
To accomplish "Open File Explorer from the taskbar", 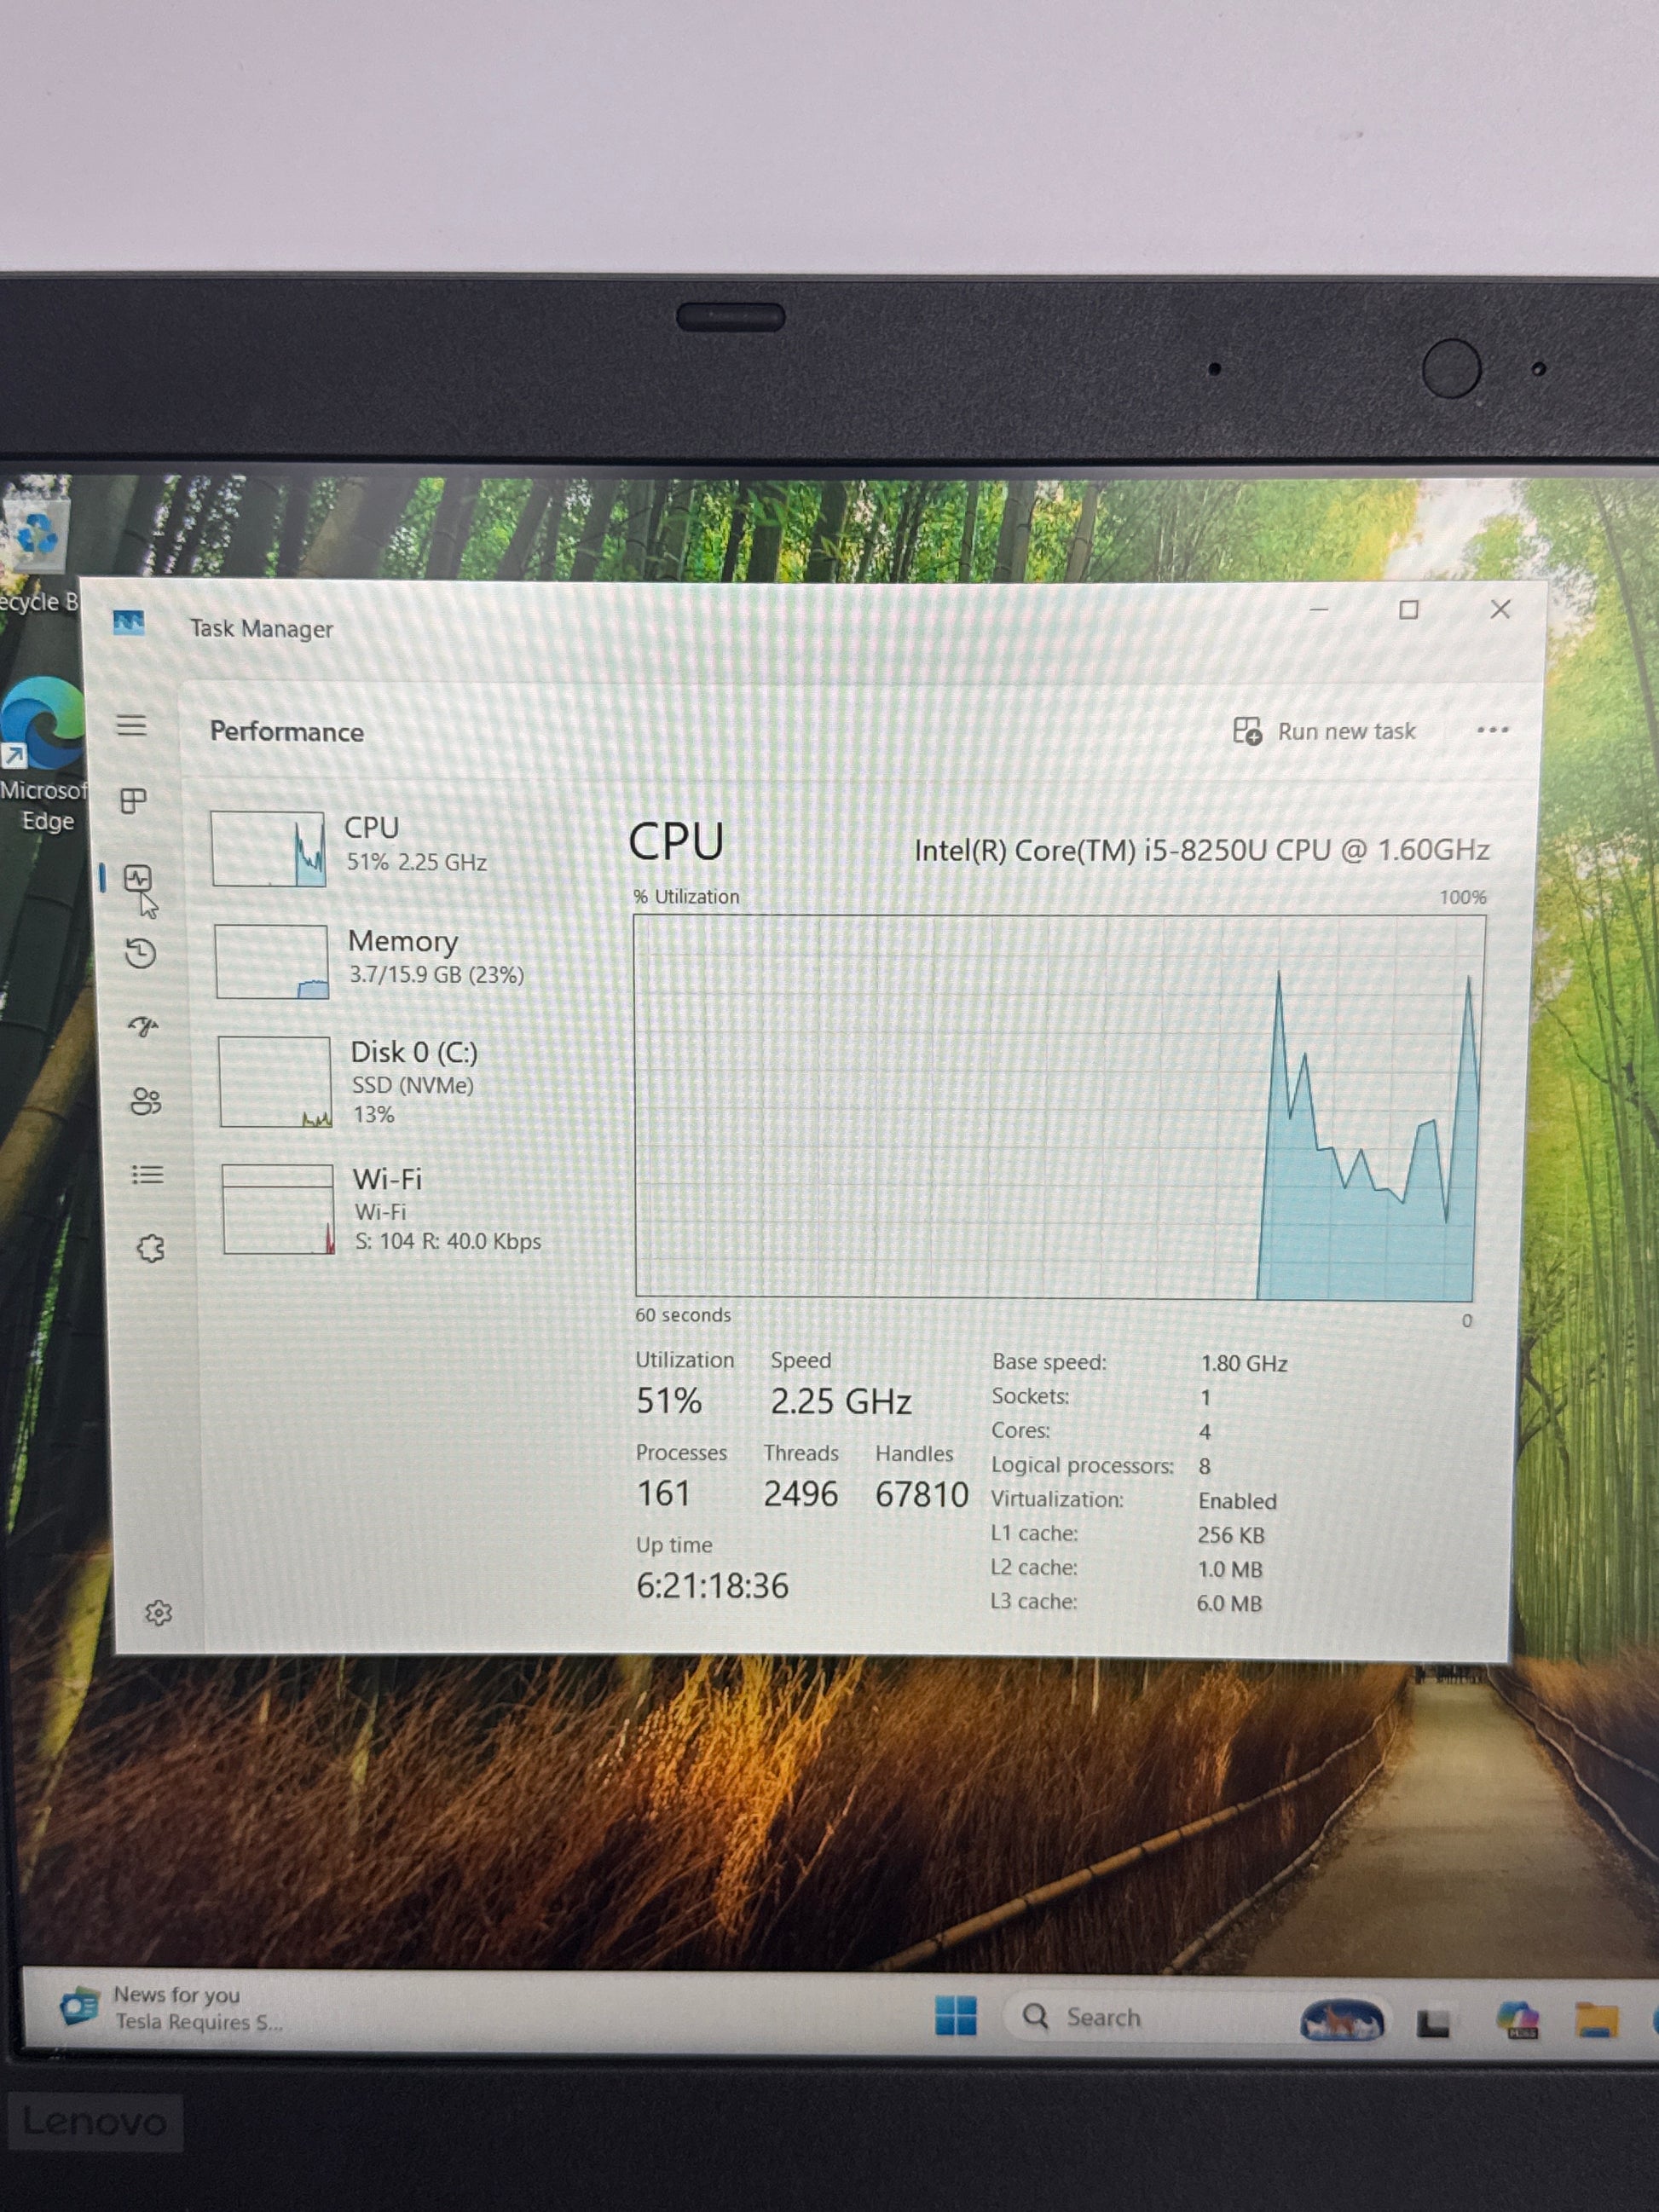I will tap(1595, 2019).
